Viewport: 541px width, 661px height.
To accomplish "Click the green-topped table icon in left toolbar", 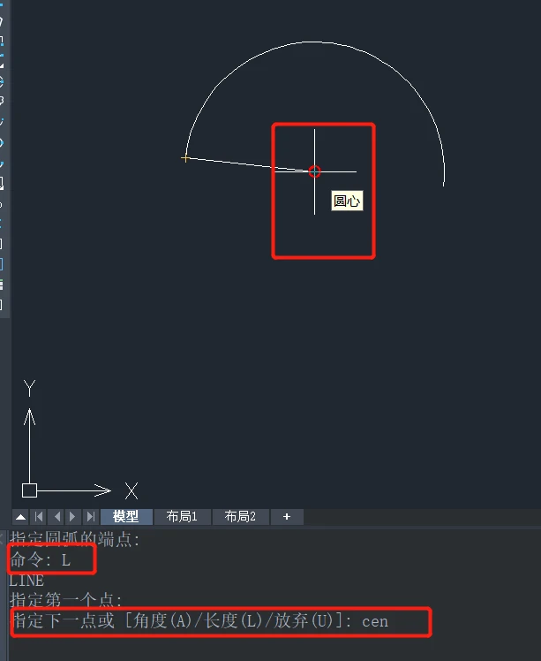I will pyautogui.click(x=1, y=285).
